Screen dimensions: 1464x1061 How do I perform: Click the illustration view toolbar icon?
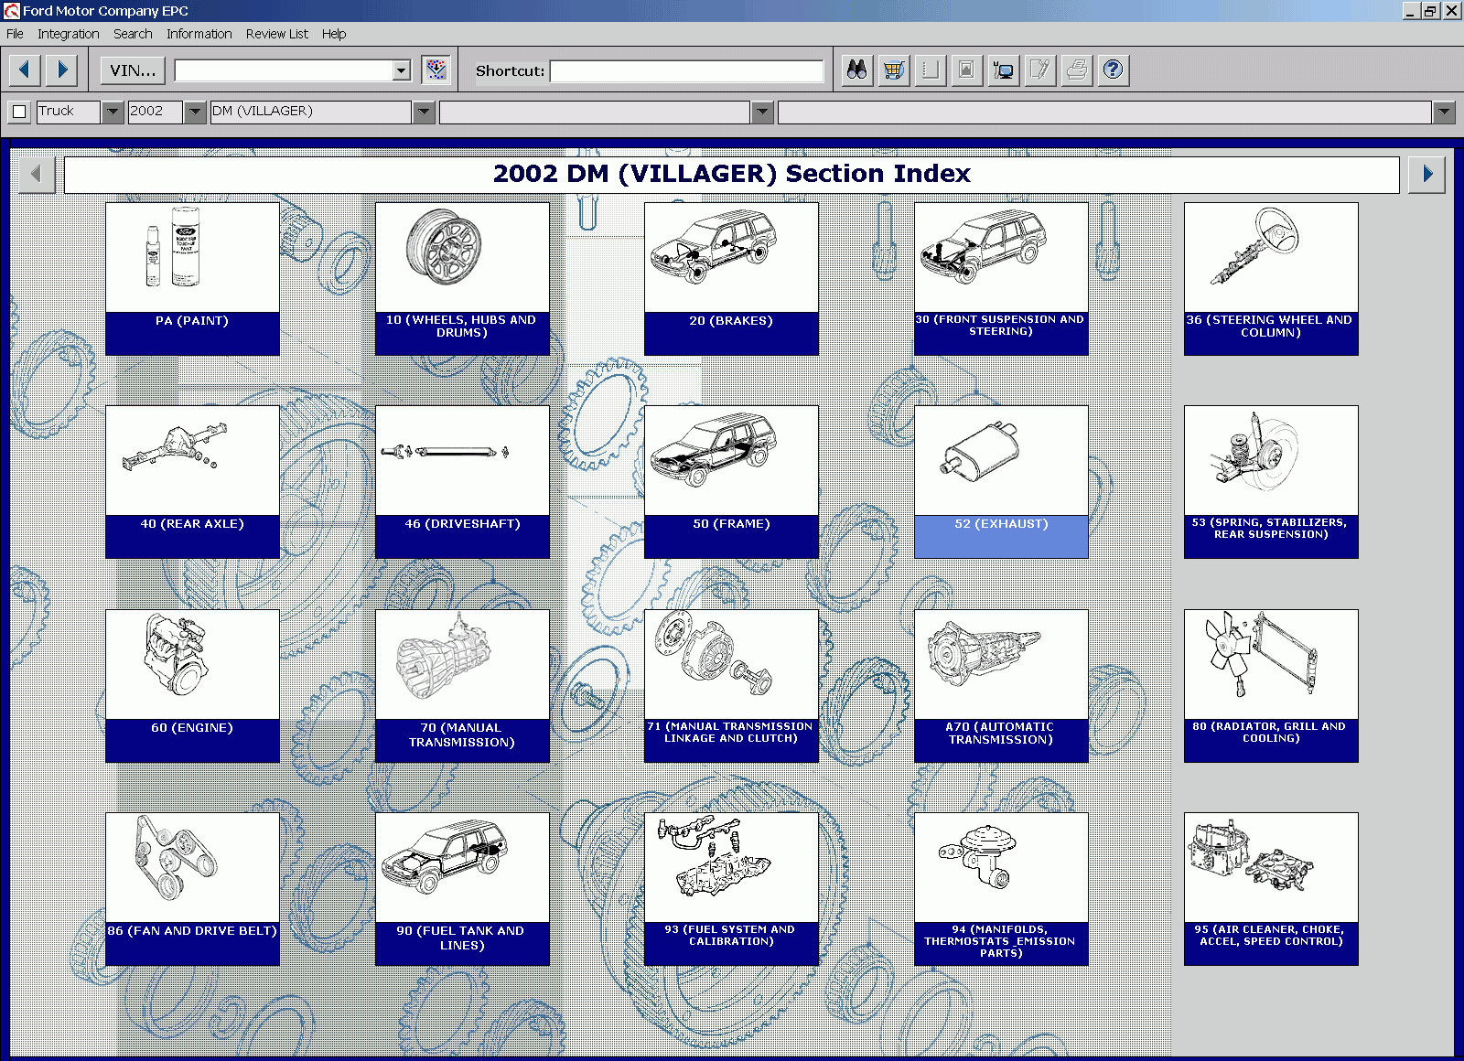coord(967,70)
